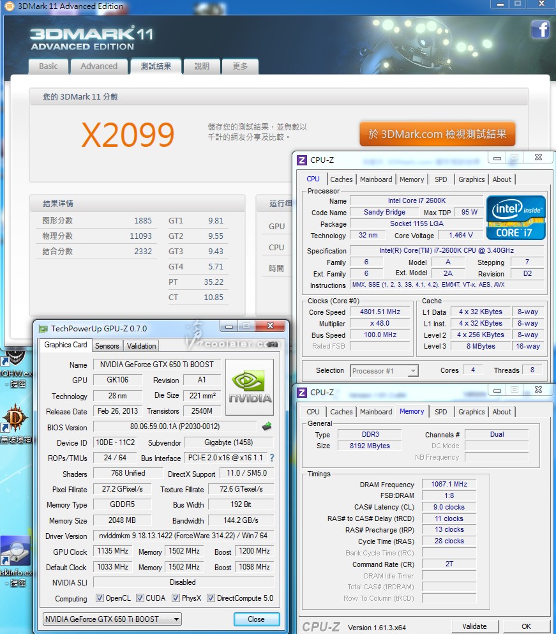Click the lower CPU-Z window Z icon
The width and height of the screenshot is (556, 634).
click(x=302, y=393)
